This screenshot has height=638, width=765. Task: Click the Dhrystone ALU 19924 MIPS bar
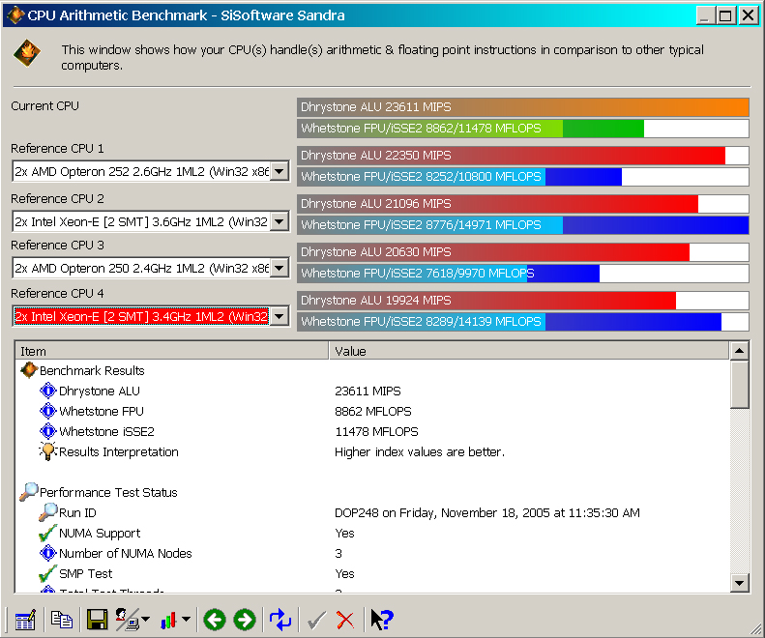click(523, 300)
